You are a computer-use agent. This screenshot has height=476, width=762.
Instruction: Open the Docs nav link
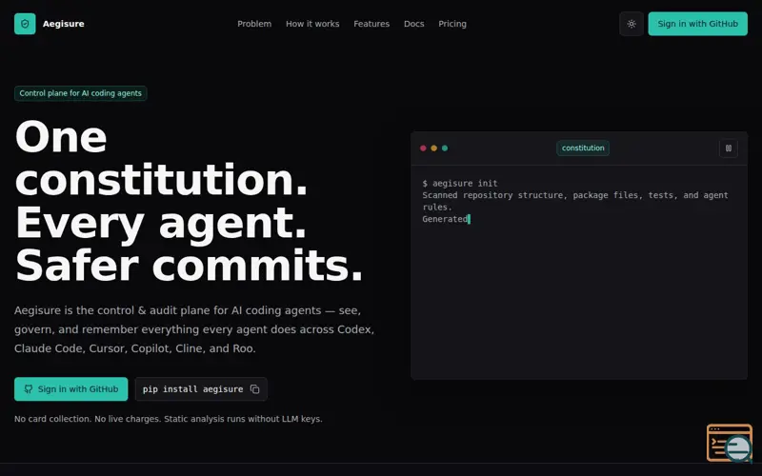point(414,24)
